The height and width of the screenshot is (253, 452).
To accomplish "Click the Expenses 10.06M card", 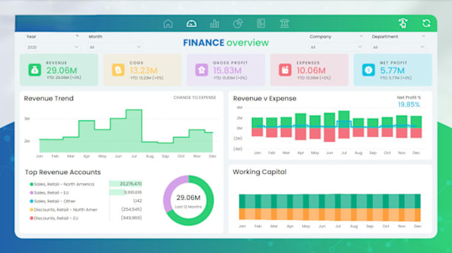I will [x=309, y=70].
